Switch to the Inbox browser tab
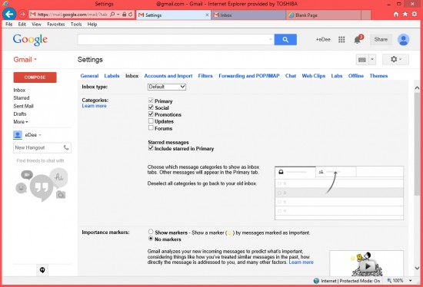 tap(248, 15)
